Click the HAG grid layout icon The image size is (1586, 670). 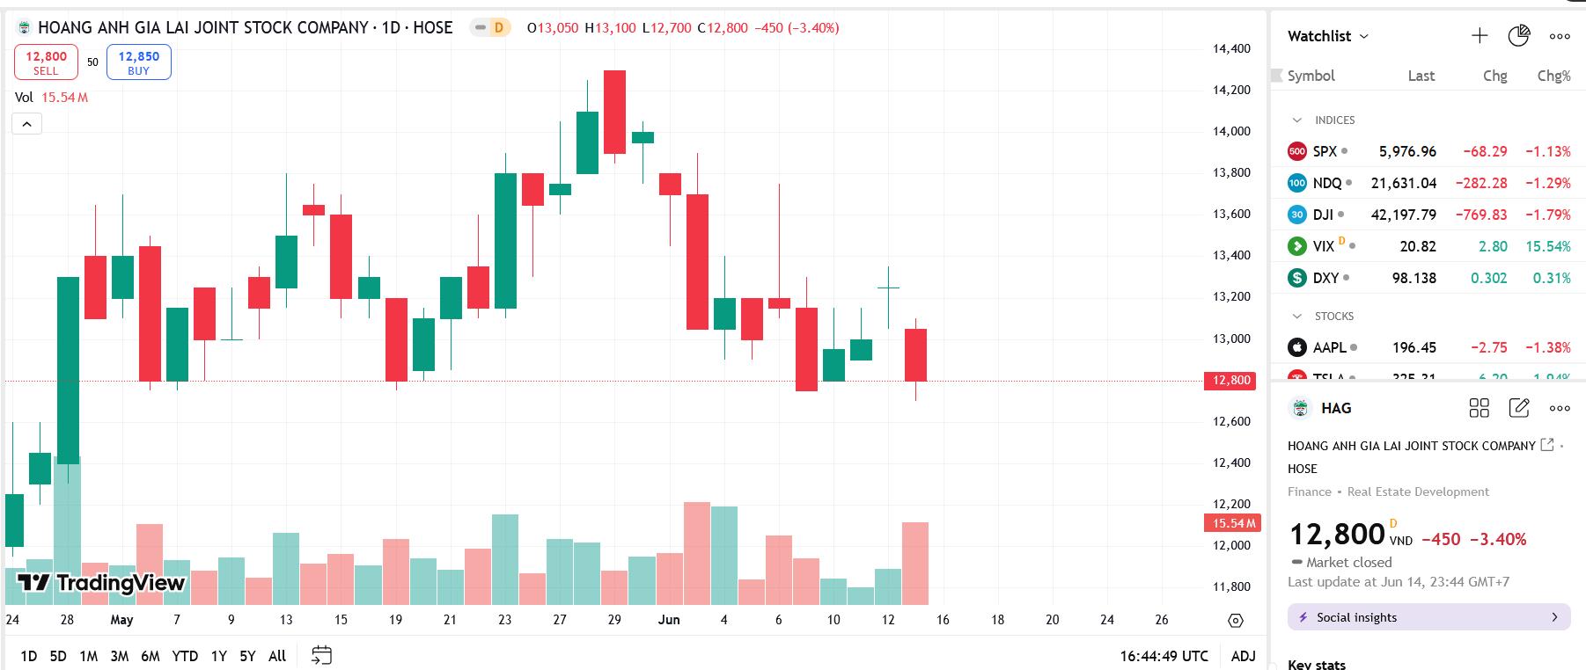(x=1480, y=408)
